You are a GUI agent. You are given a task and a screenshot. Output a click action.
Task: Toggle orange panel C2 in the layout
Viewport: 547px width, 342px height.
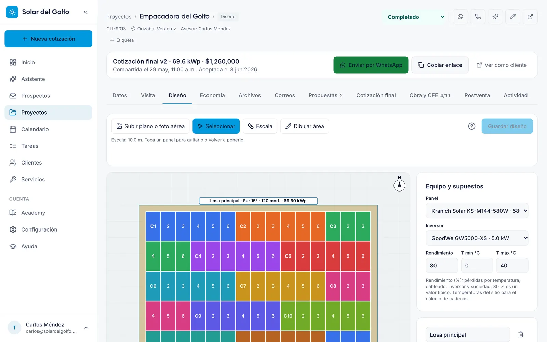point(243,226)
